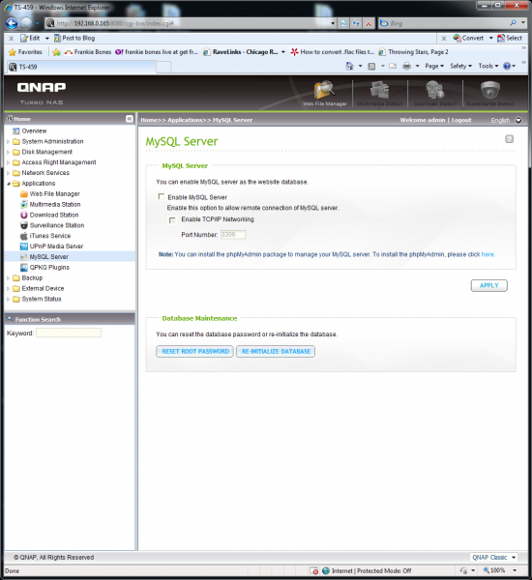This screenshot has height=580, width=532.
Task: Click the Function Search Keyword field
Action: coord(69,333)
